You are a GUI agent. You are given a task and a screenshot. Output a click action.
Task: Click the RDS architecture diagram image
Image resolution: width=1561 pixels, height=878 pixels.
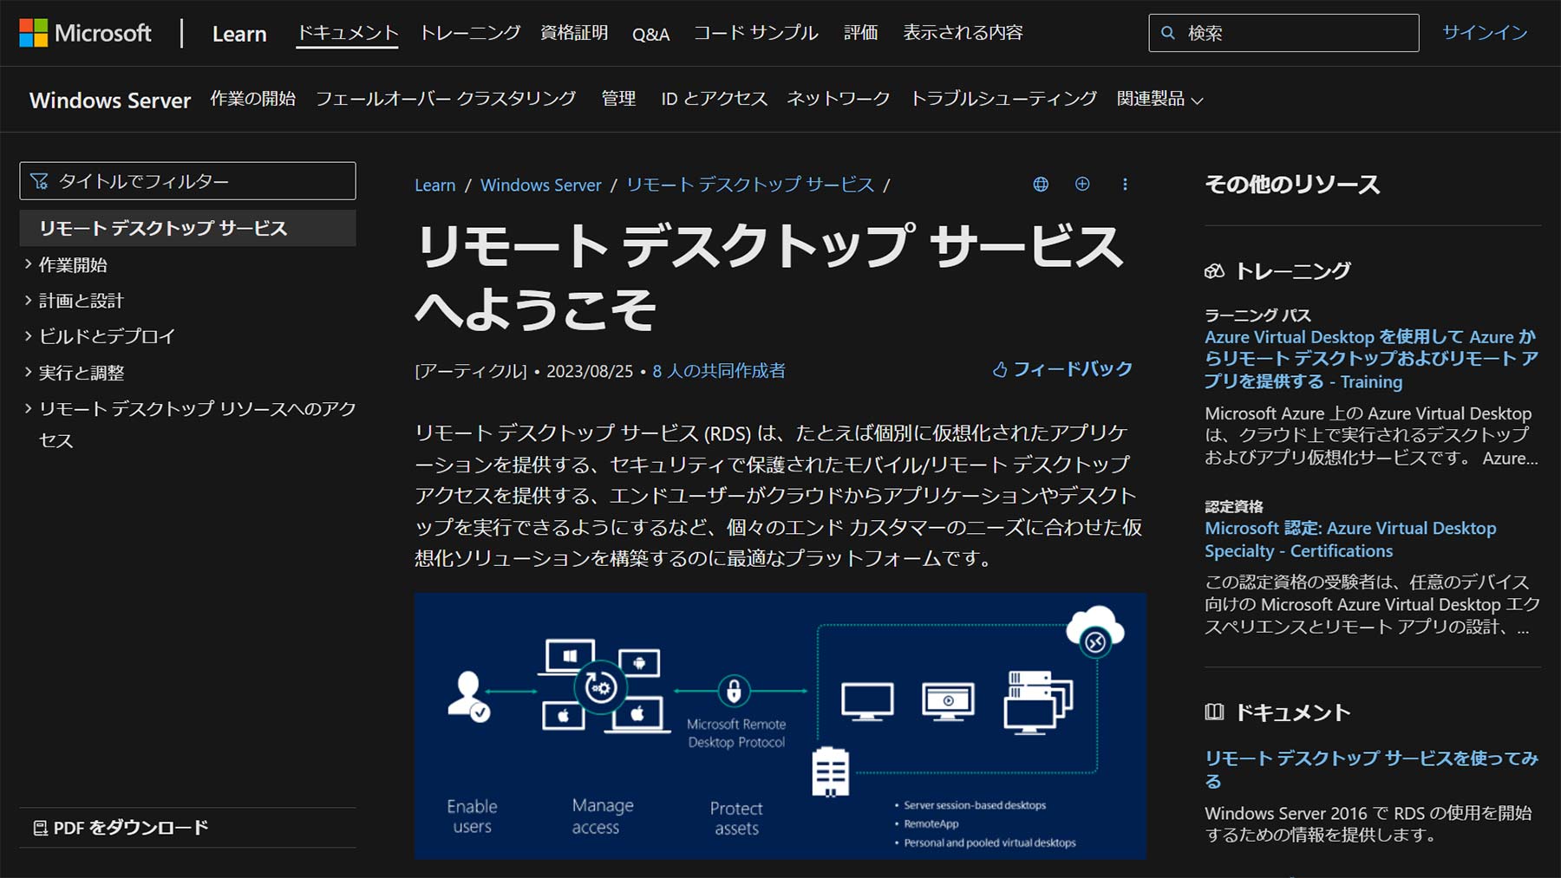[780, 726]
